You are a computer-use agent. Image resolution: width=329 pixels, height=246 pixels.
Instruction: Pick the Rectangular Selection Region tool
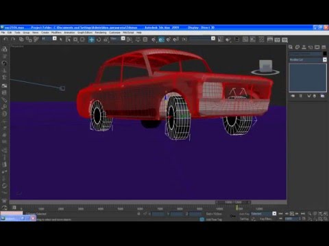[x=75, y=40]
